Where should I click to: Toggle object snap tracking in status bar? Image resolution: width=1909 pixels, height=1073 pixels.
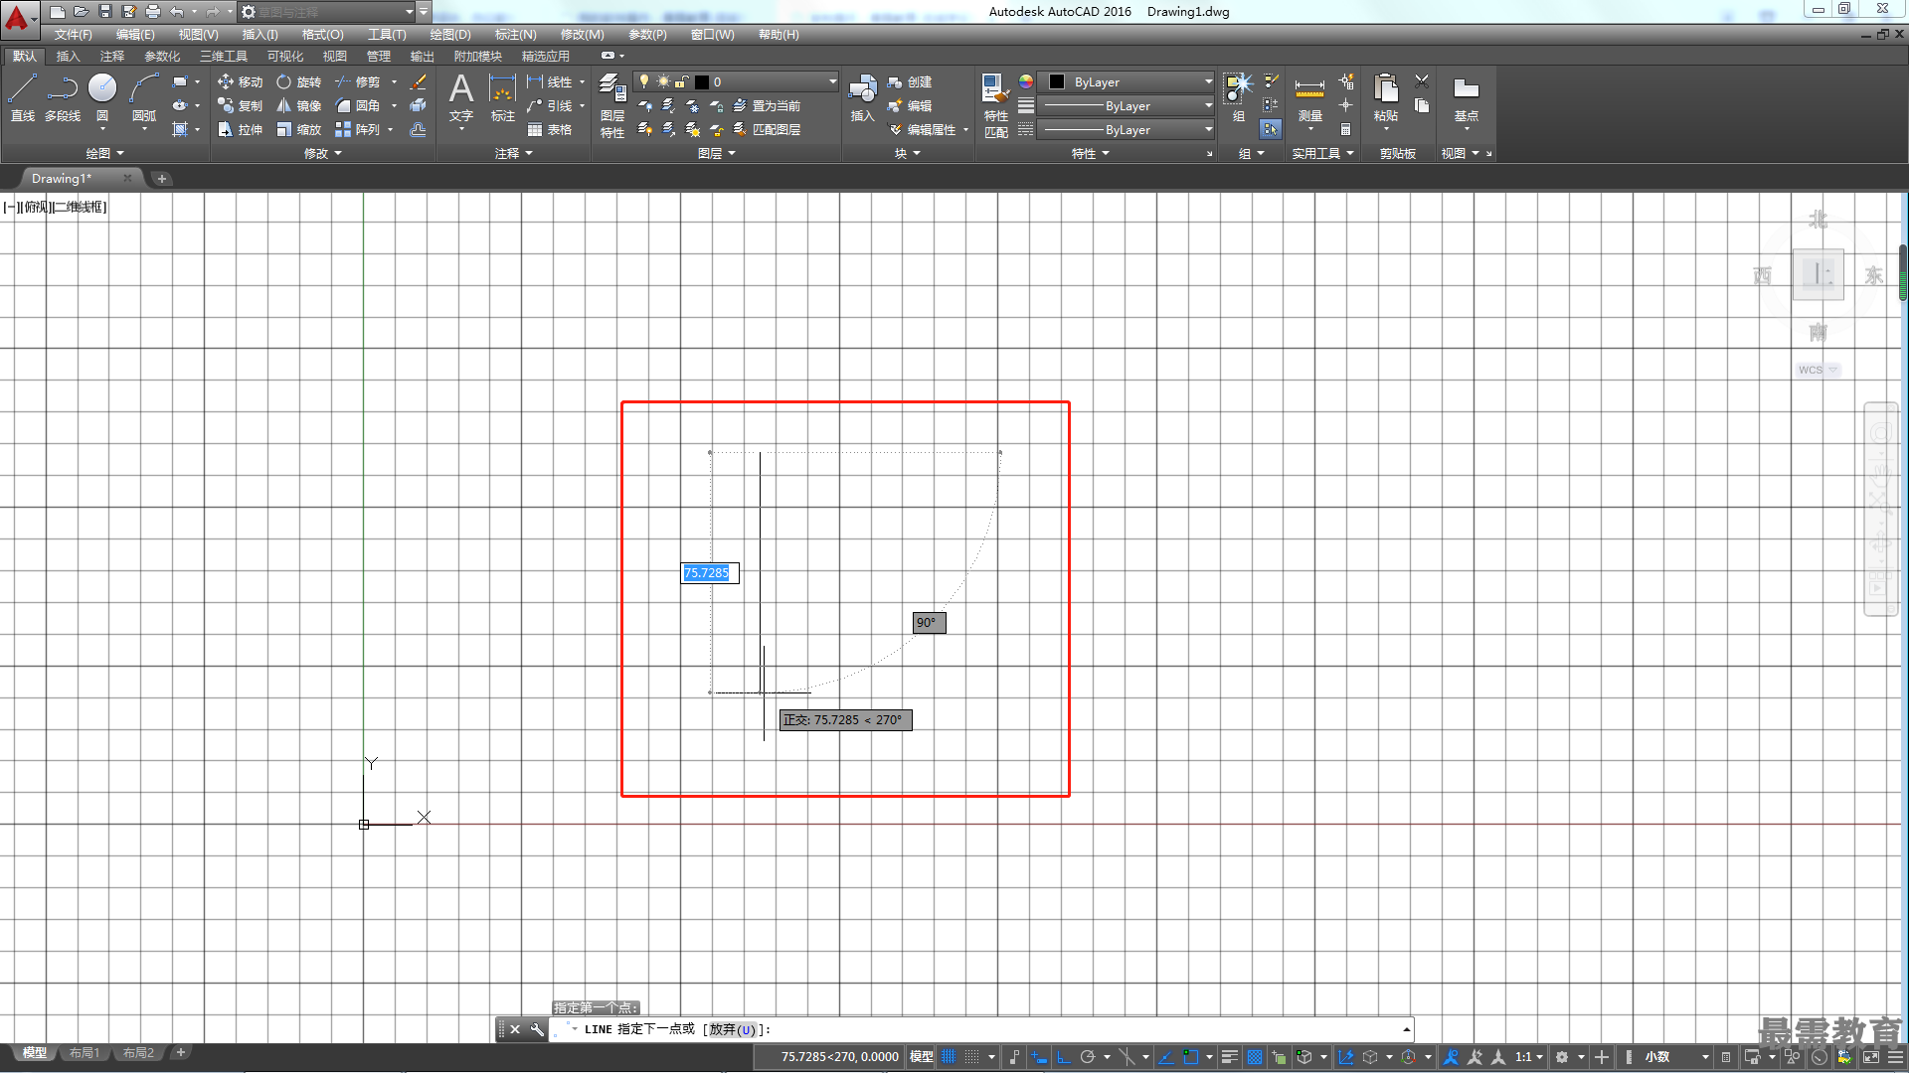click(1166, 1057)
